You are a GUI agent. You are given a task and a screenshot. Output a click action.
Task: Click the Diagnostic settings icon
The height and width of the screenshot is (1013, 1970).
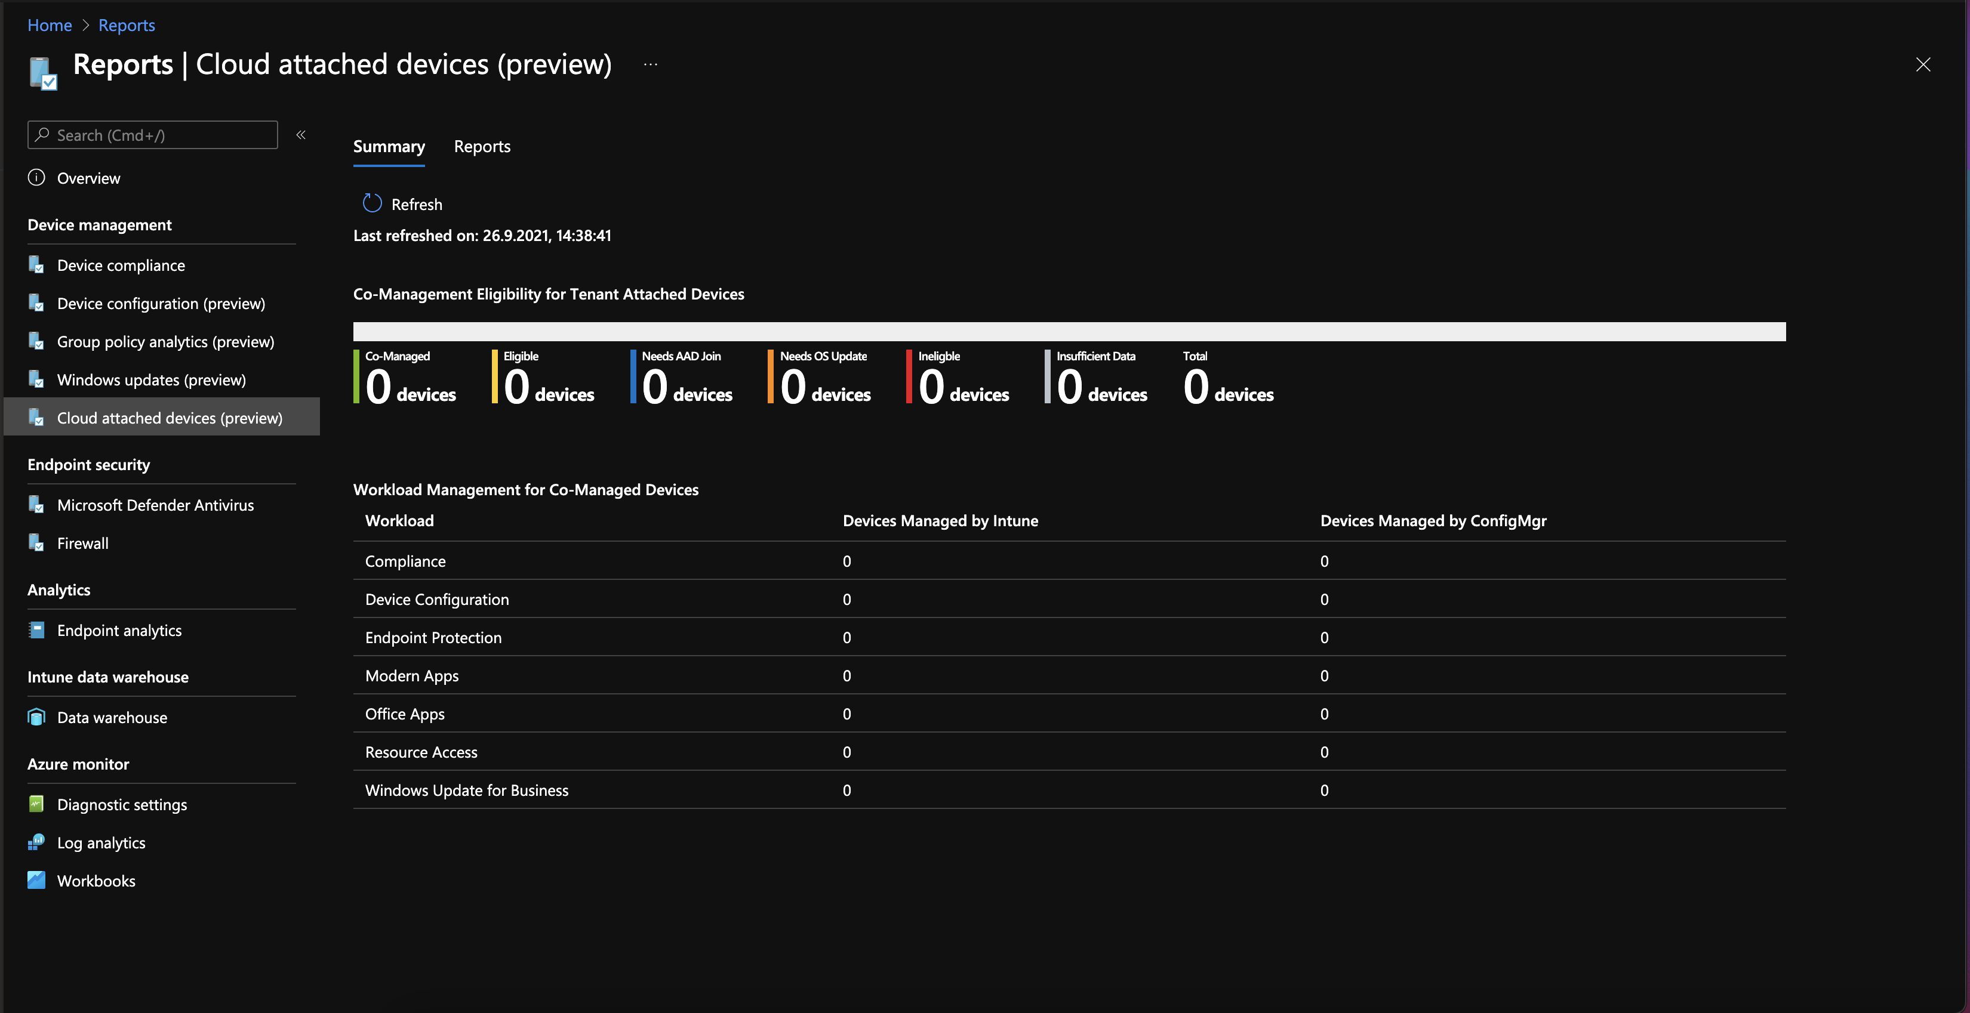(36, 804)
